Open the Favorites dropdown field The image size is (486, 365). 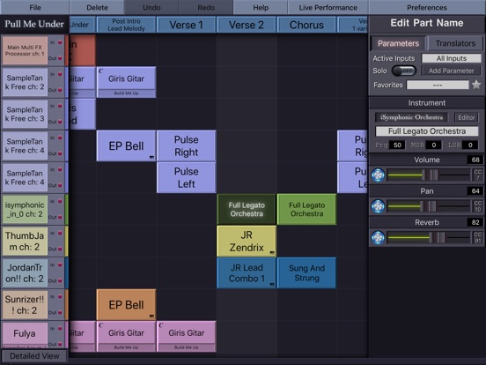pyautogui.click(x=438, y=85)
